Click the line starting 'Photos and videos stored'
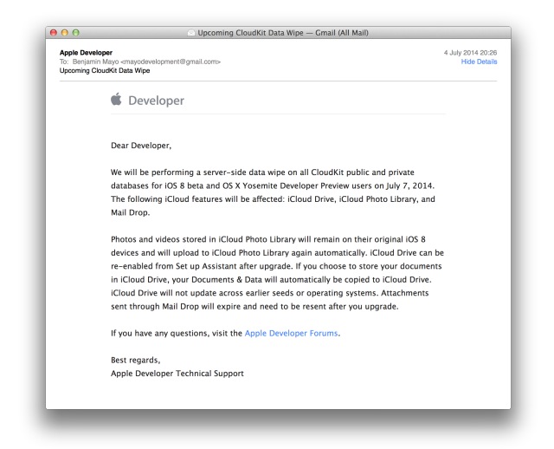554x449 pixels. 268,239
